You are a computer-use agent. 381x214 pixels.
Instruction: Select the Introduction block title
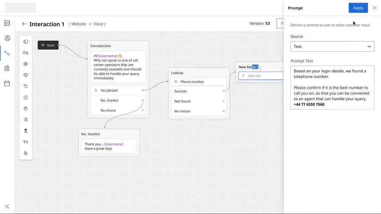(x=101, y=46)
